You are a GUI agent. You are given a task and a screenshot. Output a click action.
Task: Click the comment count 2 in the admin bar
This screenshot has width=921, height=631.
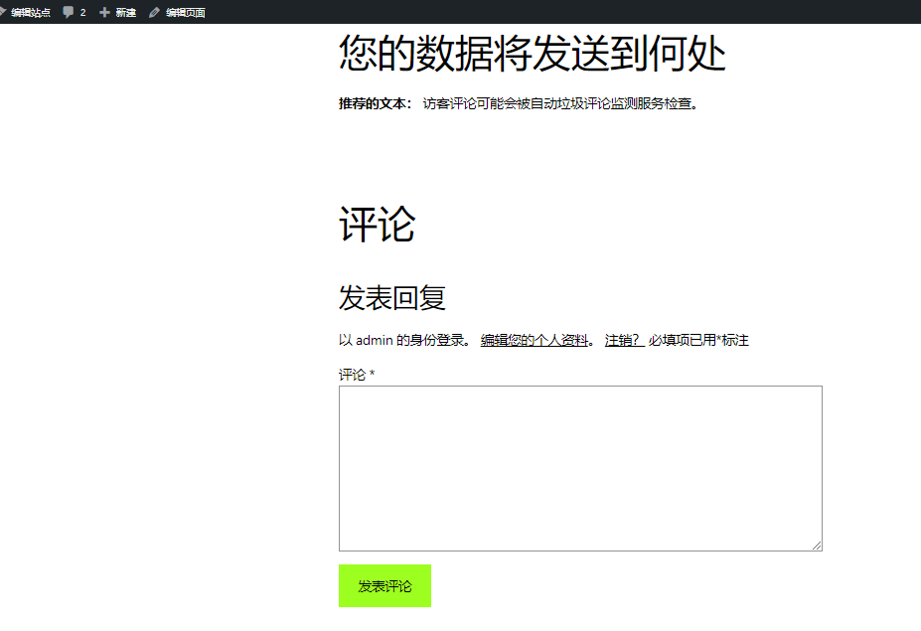point(82,12)
